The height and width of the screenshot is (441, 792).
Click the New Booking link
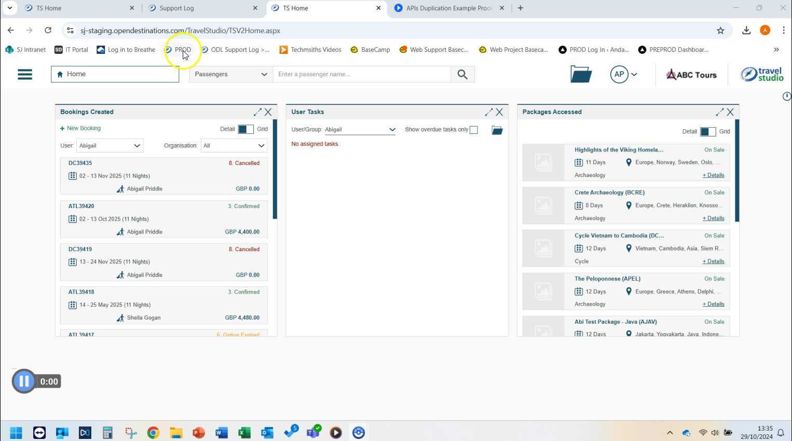[80, 129]
